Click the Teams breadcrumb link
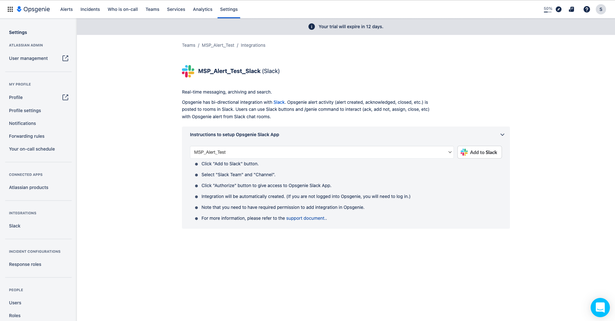615x321 pixels. click(189, 45)
